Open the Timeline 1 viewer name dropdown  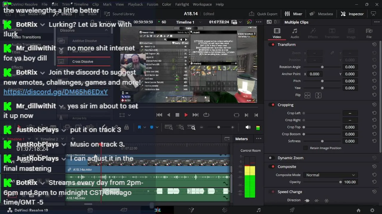200,22
